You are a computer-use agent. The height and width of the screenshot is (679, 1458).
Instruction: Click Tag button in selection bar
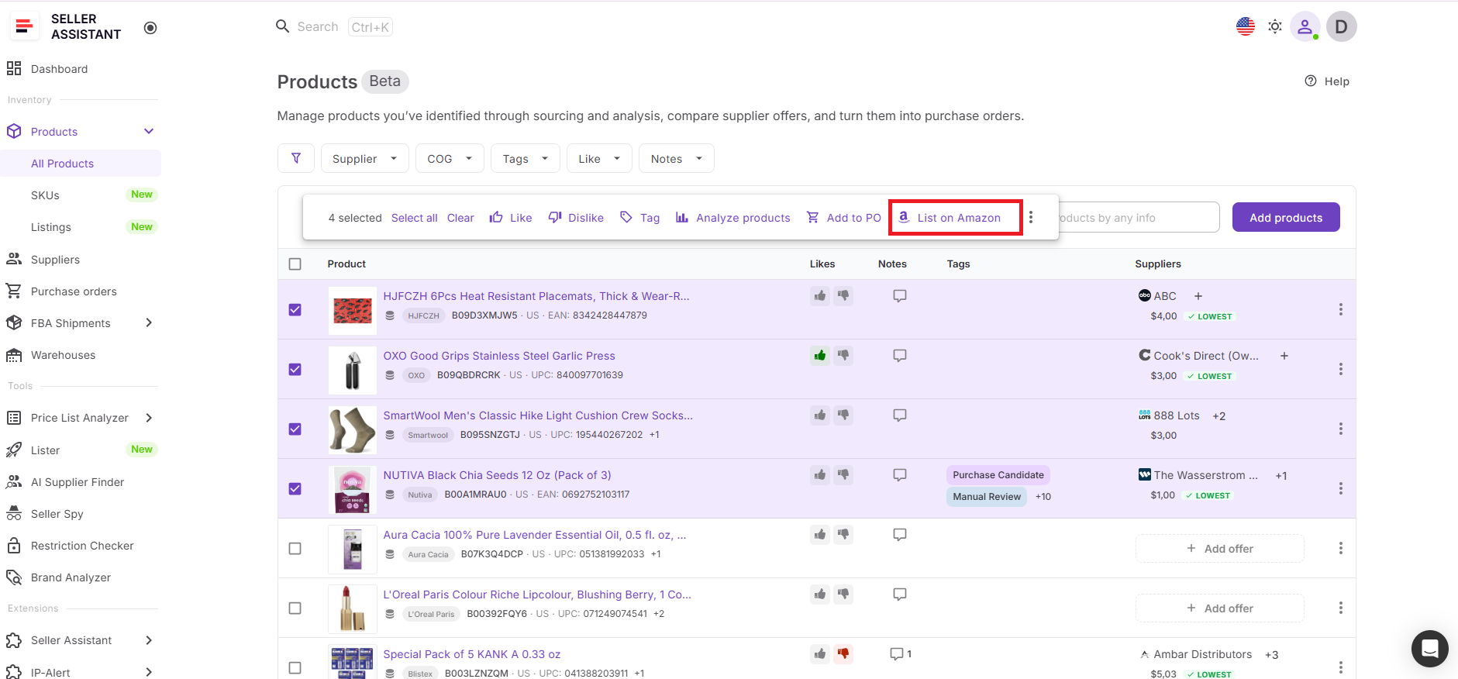[640, 218]
